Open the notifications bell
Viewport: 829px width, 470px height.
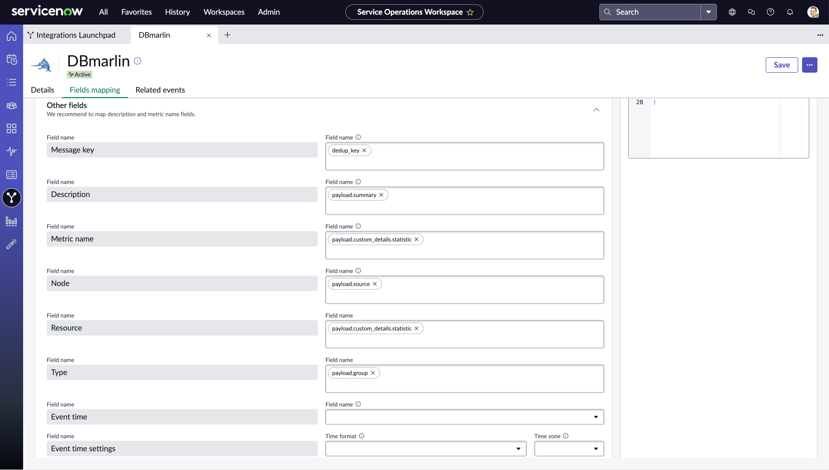click(x=790, y=12)
